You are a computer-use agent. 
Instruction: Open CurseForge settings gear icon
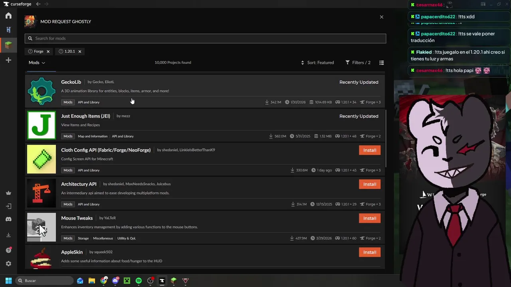8,263
